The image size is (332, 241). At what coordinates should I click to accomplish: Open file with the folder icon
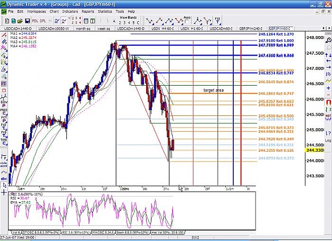pyautogui.click(x=20, y=21)
